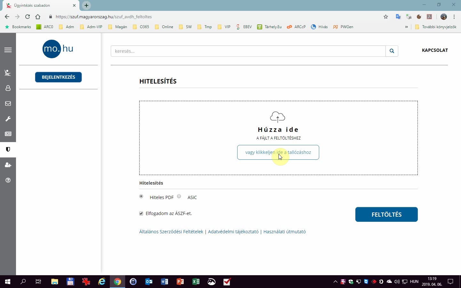461x288 pixels.
Task: Open the KAPCSOLAT menu item
Action: click(x=435, y=50)
